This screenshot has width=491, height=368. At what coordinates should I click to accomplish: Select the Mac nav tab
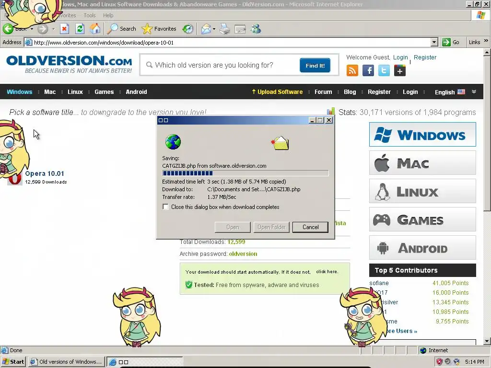[50, 92]
